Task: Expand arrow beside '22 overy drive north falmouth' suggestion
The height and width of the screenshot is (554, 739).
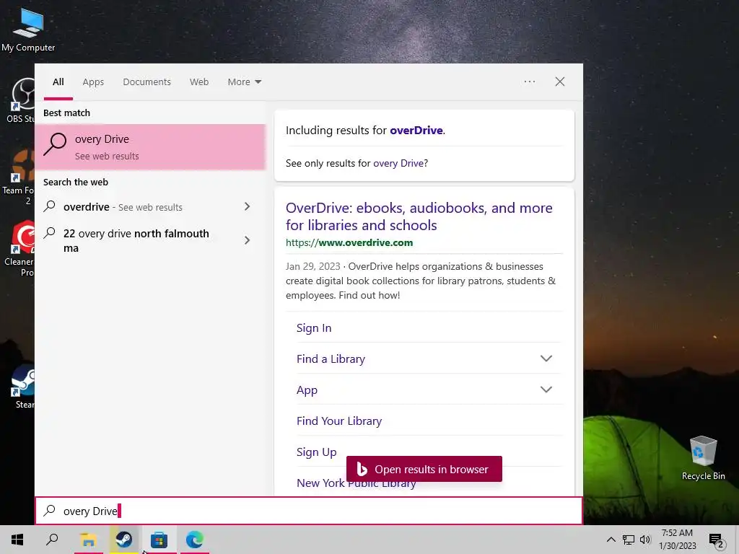Action: click(247, 240)
